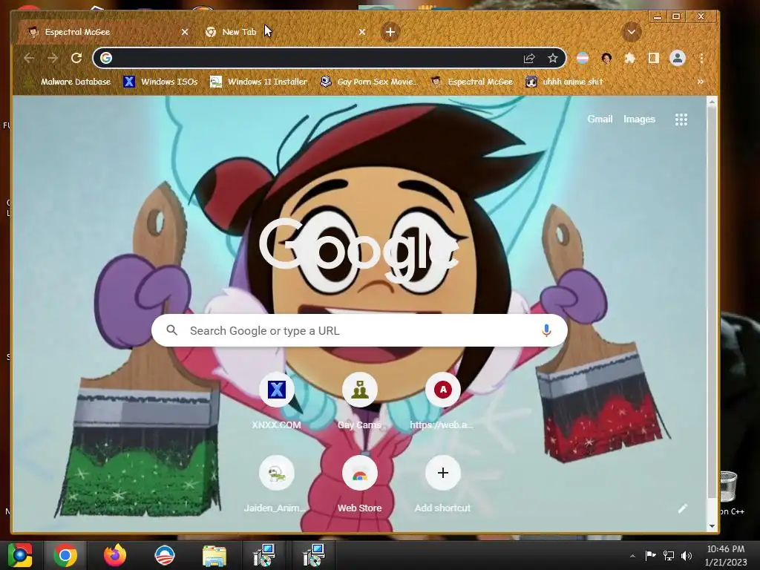Click the page scrollbar up arrow

(x=712, y=102)
